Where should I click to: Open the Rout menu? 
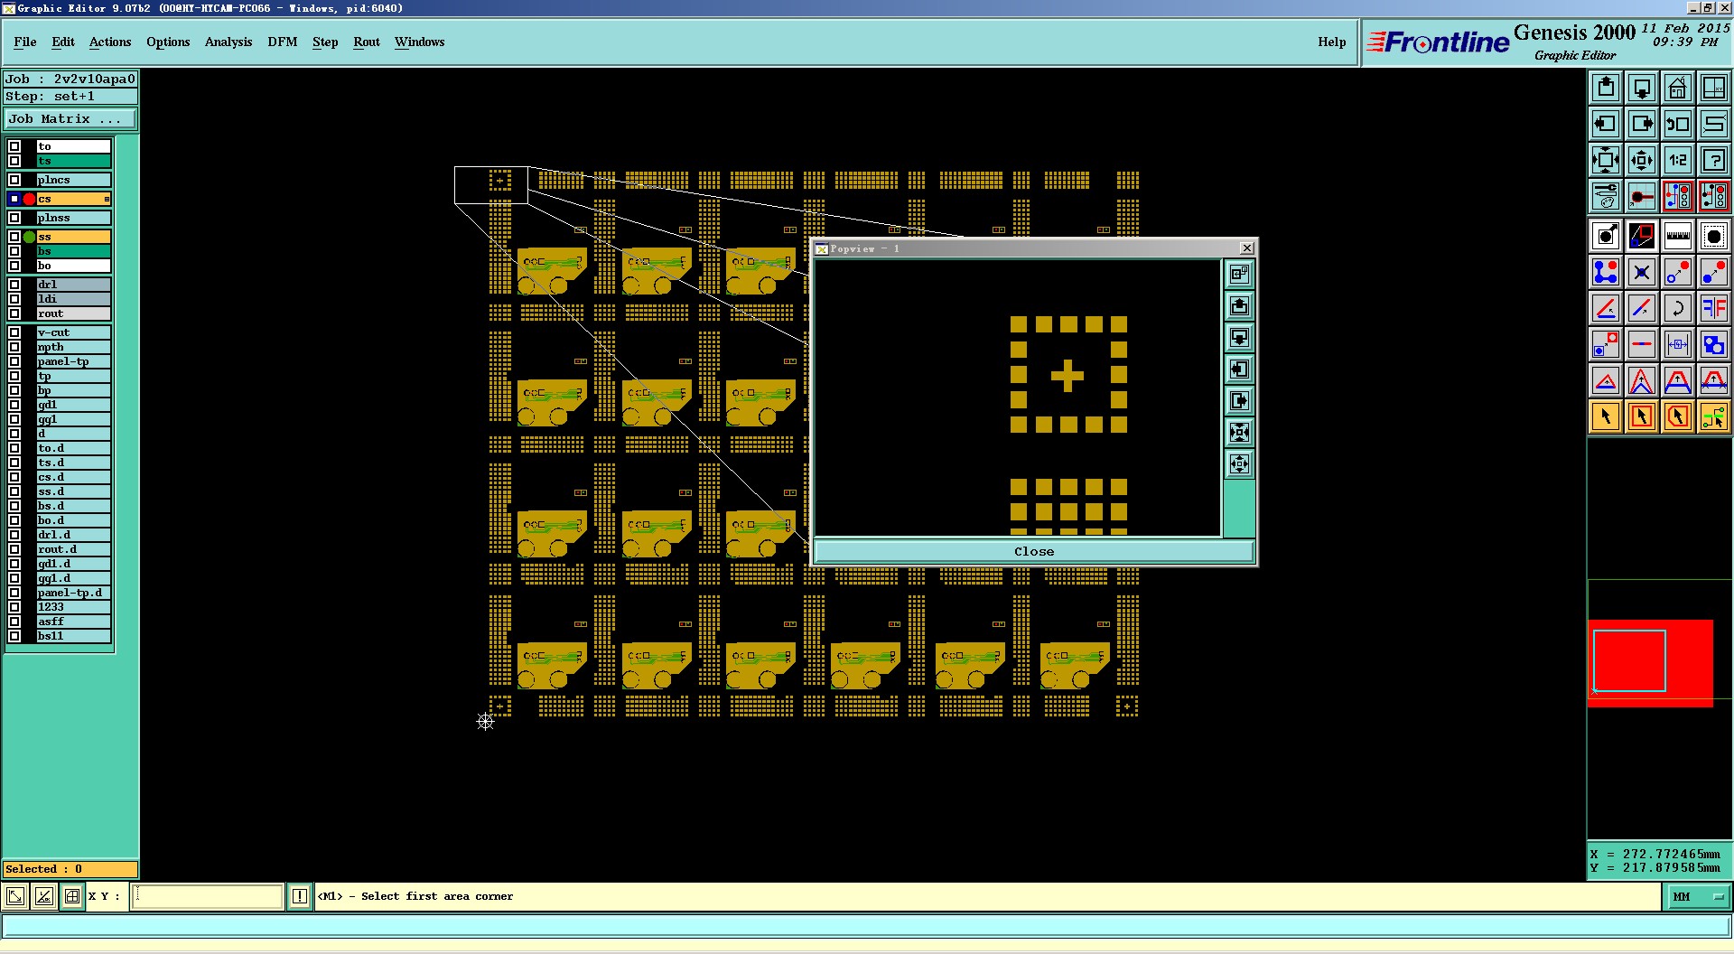[x=367, y=42]
